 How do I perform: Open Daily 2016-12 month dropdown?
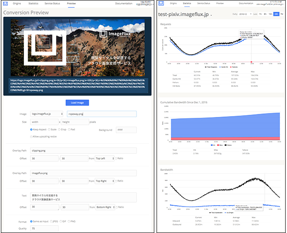[x=245, y=14]
